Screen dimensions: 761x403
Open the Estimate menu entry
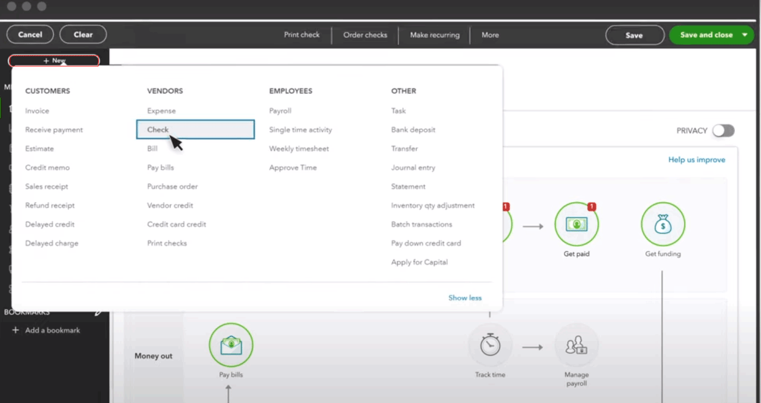[x=39, y=149]
